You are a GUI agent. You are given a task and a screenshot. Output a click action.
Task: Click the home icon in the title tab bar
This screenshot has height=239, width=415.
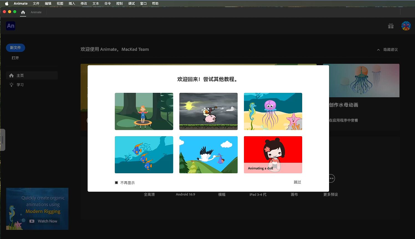click(x=23, y=12)
